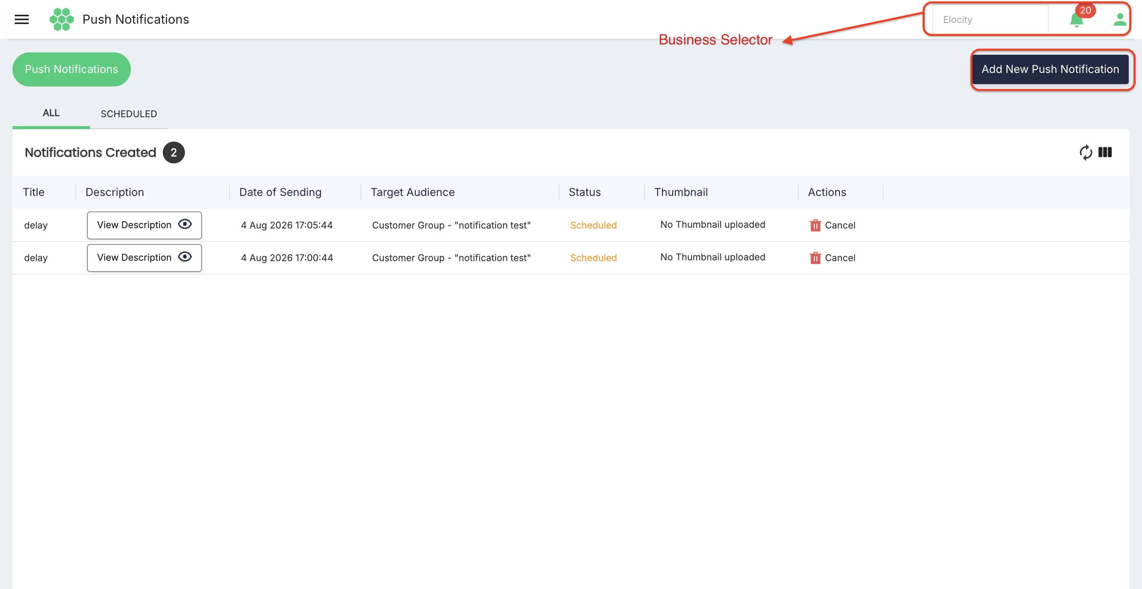Click the green honeycomb app logo
Image resolution: width=1142 pixels, height=589 pixels.
[x=62, y=19]
